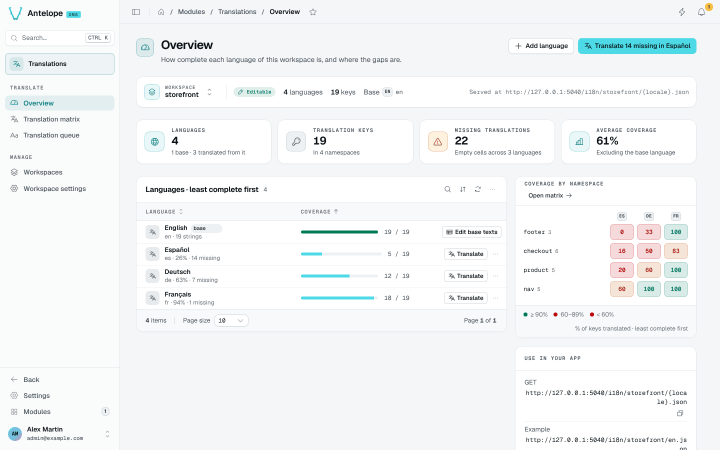Click Add language button

(x=541, y=46)
